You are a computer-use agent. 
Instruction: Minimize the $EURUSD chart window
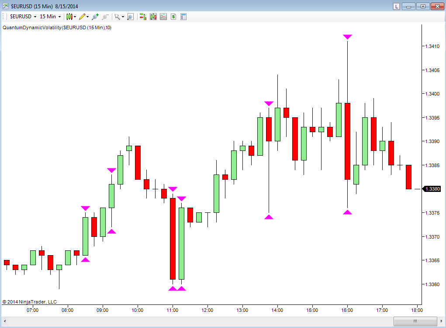pyautogui.click(x=408, y=6)
